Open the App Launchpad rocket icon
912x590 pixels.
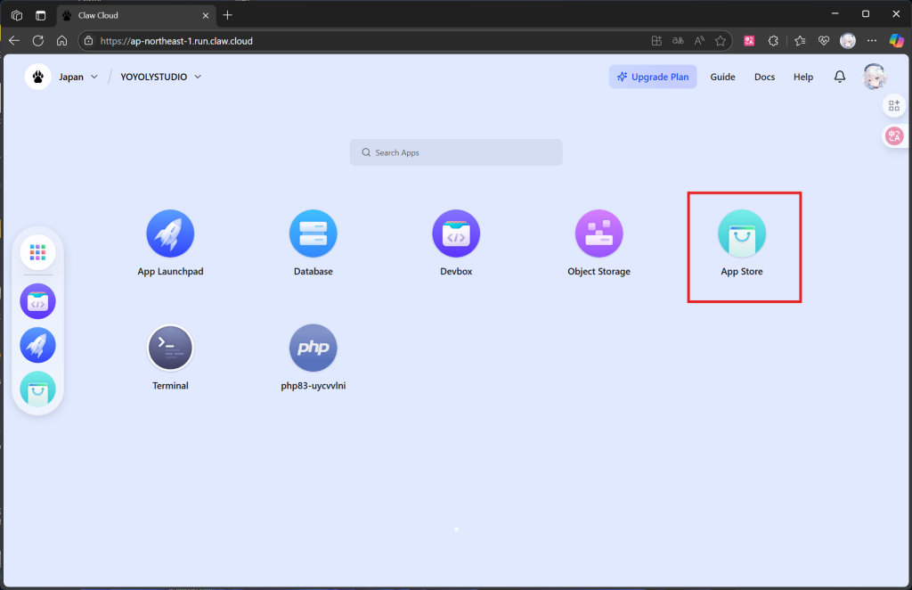(x=170, y=234)
